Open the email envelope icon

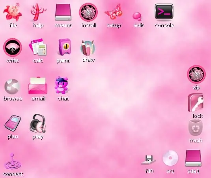38,85
